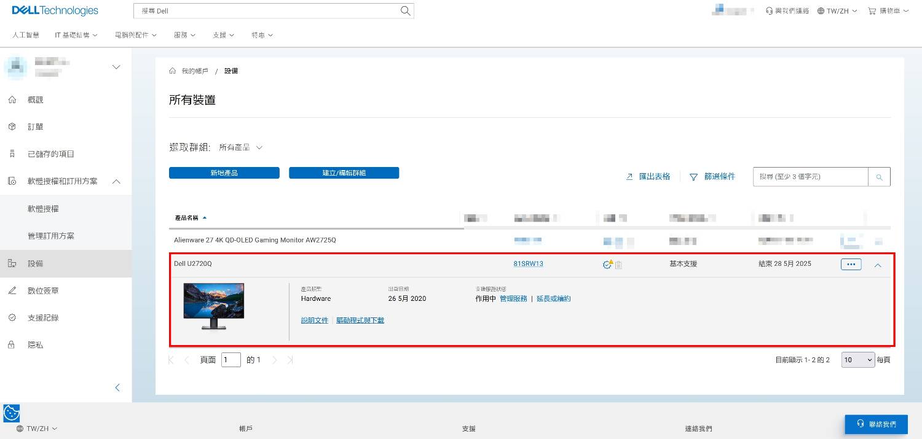Open the 驅動程式與下載 link
The width and height of the screenshot is (922, 439).
360,321
